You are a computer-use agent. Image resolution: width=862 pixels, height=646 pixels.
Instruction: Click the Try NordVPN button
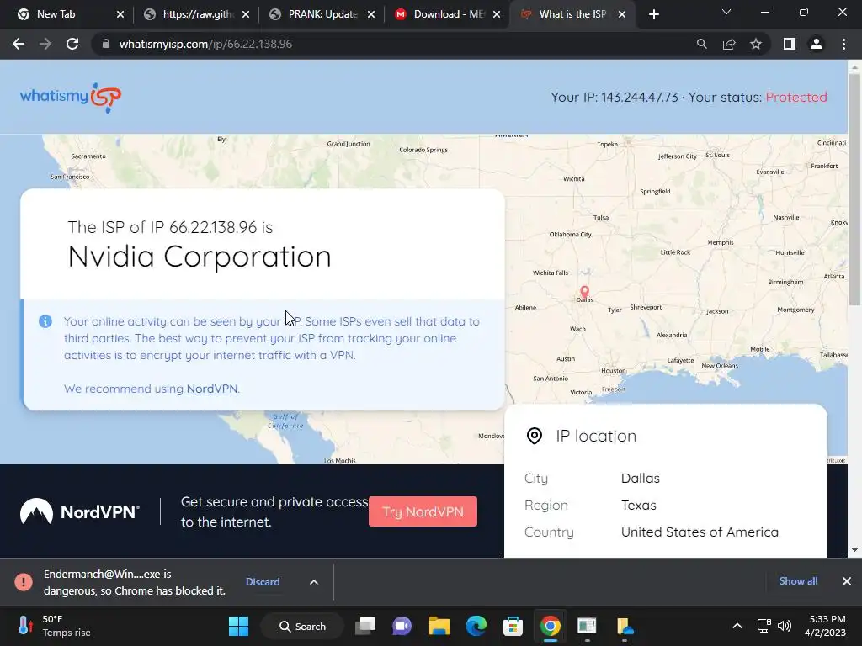click(x=423, y=511)
